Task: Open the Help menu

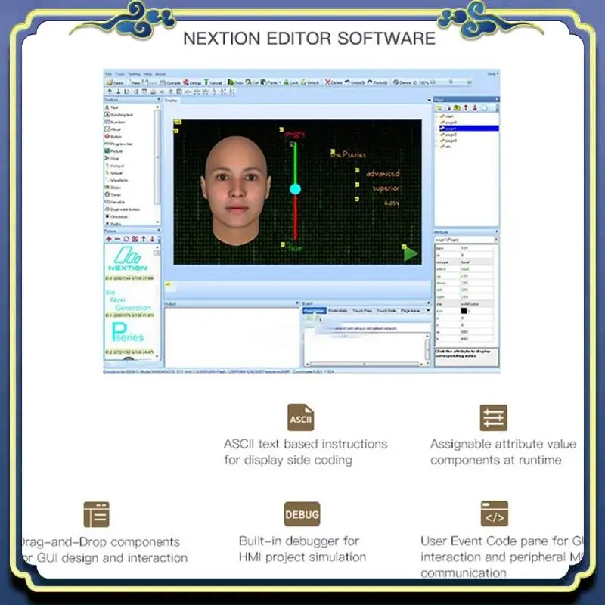Action: (x=147, y=73)
